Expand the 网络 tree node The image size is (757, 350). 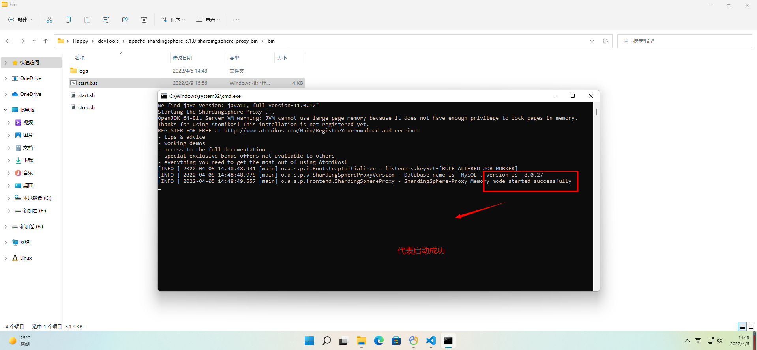click(x=6, y=242)
